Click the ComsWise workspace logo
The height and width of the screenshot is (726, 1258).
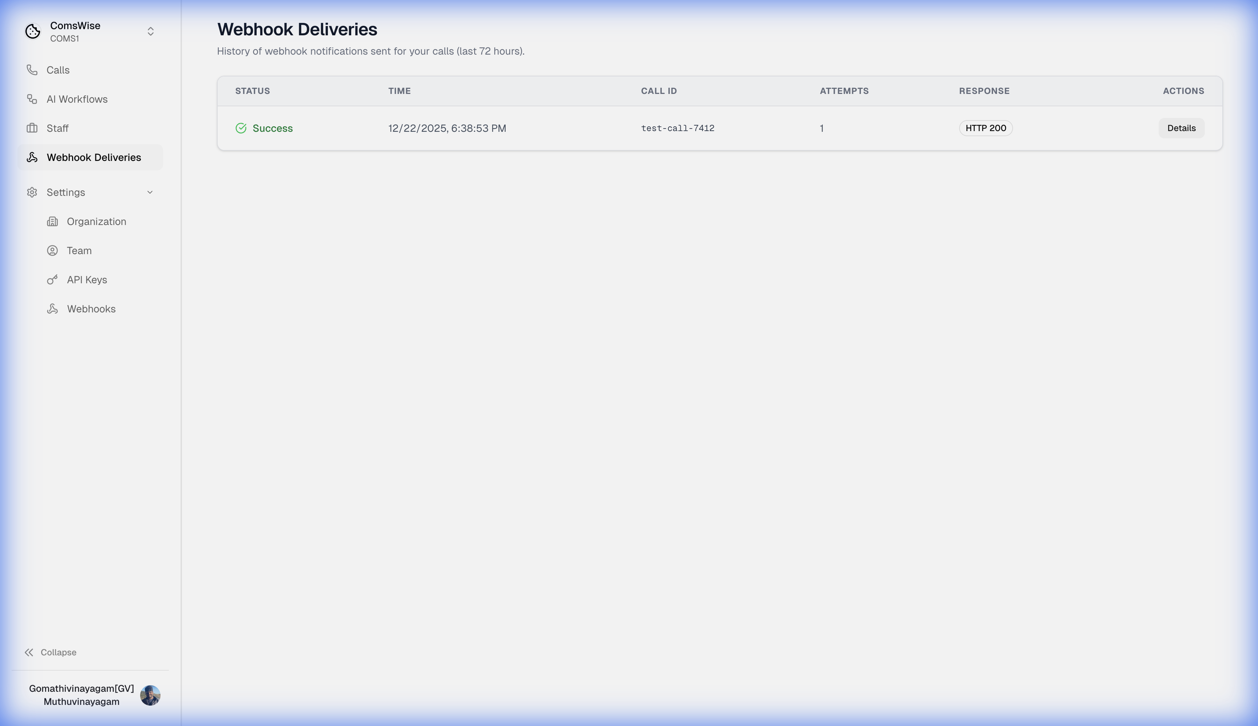pos(32,31)
